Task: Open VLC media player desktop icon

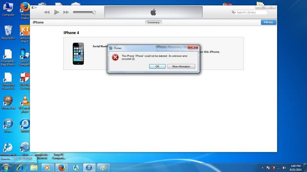Action: (25, 101)
